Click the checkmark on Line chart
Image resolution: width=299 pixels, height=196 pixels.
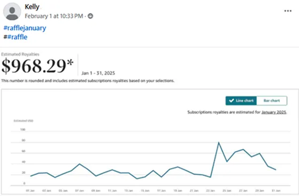click(232, 101)
